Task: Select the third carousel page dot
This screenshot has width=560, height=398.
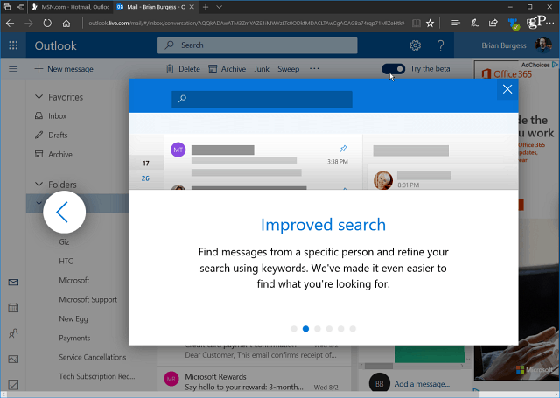Action: pos(318,329)
